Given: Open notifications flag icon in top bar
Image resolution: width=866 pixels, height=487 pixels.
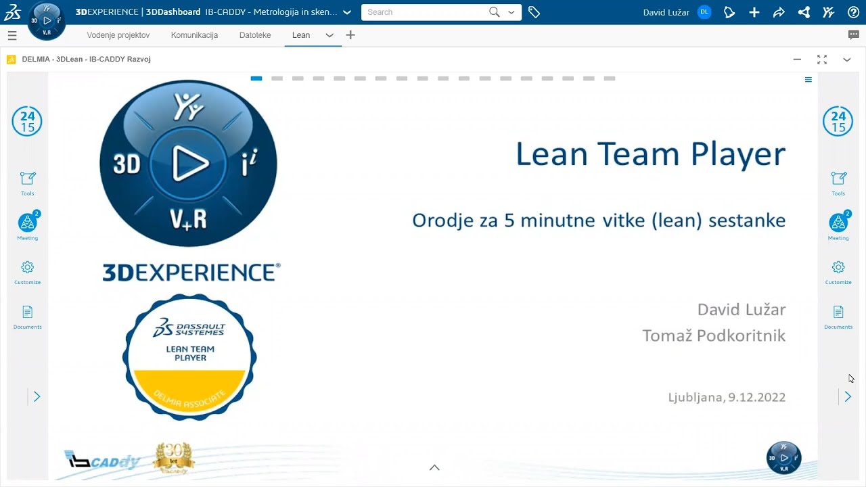Looking at the screenshot, I should [729, 12].
